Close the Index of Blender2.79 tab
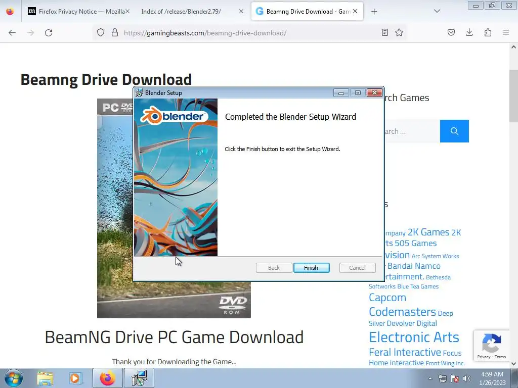Screen dimensions: 518x388 click(x=241, y=11)
